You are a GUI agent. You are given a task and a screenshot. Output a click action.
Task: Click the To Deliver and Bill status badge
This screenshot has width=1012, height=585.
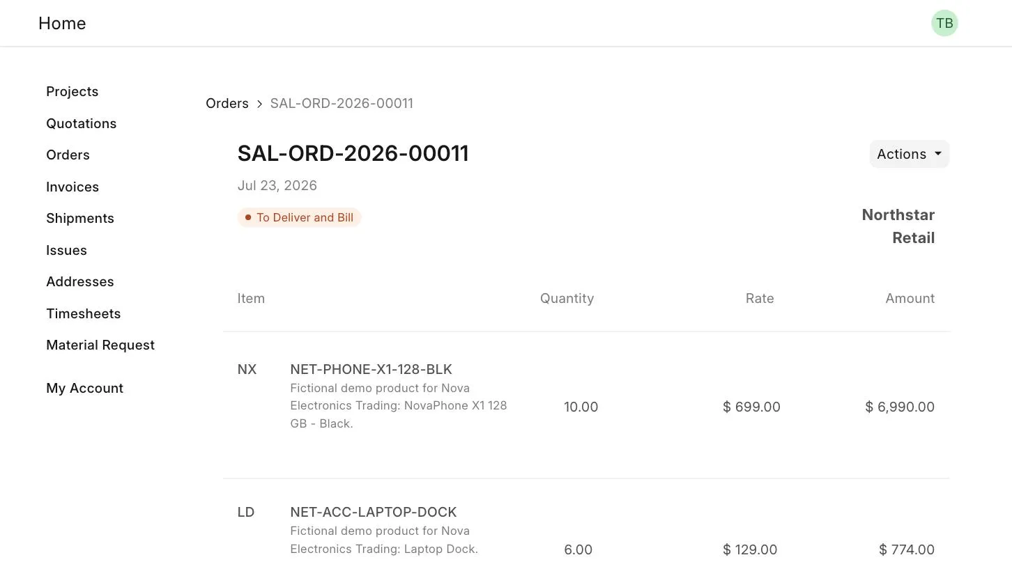(x=300, y=218)
